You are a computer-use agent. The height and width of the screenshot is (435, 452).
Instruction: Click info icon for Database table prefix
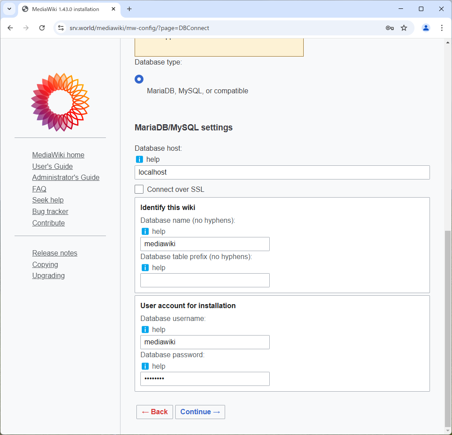[145, 267]
